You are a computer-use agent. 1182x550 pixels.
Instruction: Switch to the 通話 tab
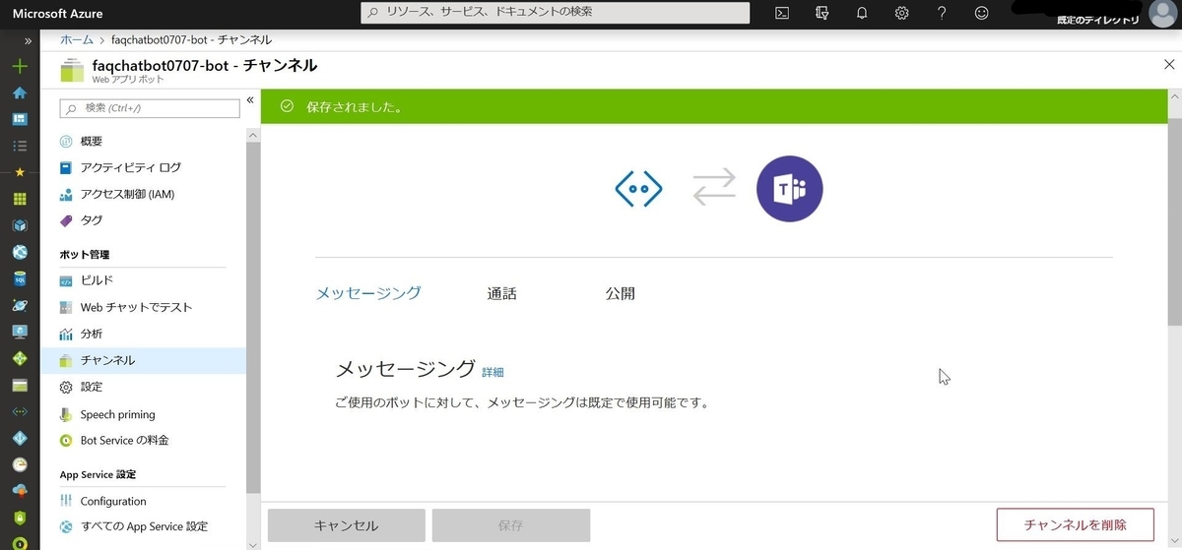coord(501,293)
